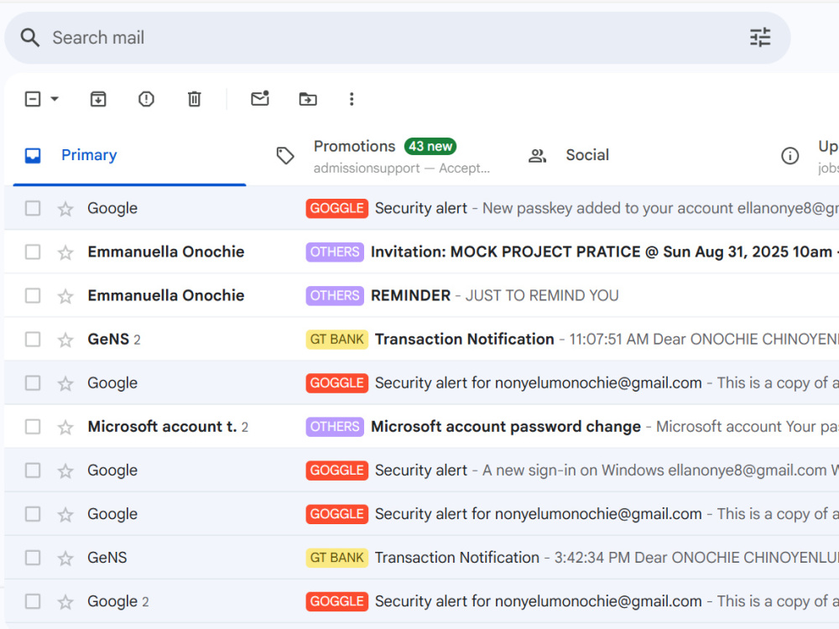Screen dimensions: 839x629
Task: Star the Emmanuella Onochie REMINDER email
Action: 65,296
